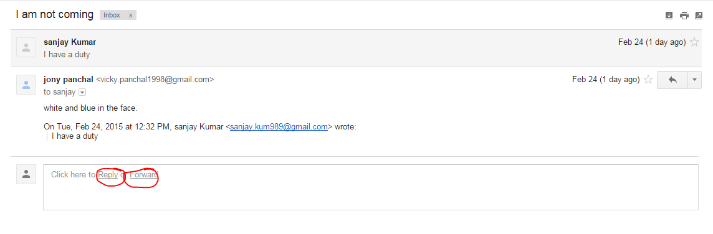Click the jony panchal sender name

click(x=68, y=79)
